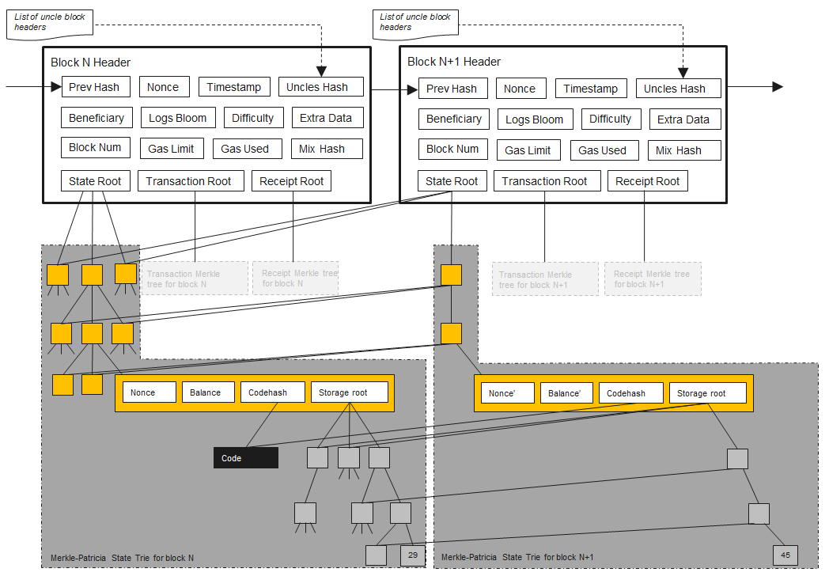Viewport: 829px width, 576px height.
Task: Select the Gas Used field in Block N header
Action: pos(247,148)
